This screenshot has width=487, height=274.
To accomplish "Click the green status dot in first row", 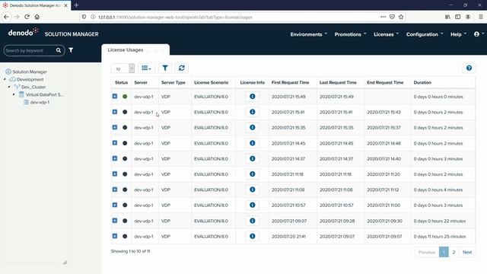I will (125, 97).
